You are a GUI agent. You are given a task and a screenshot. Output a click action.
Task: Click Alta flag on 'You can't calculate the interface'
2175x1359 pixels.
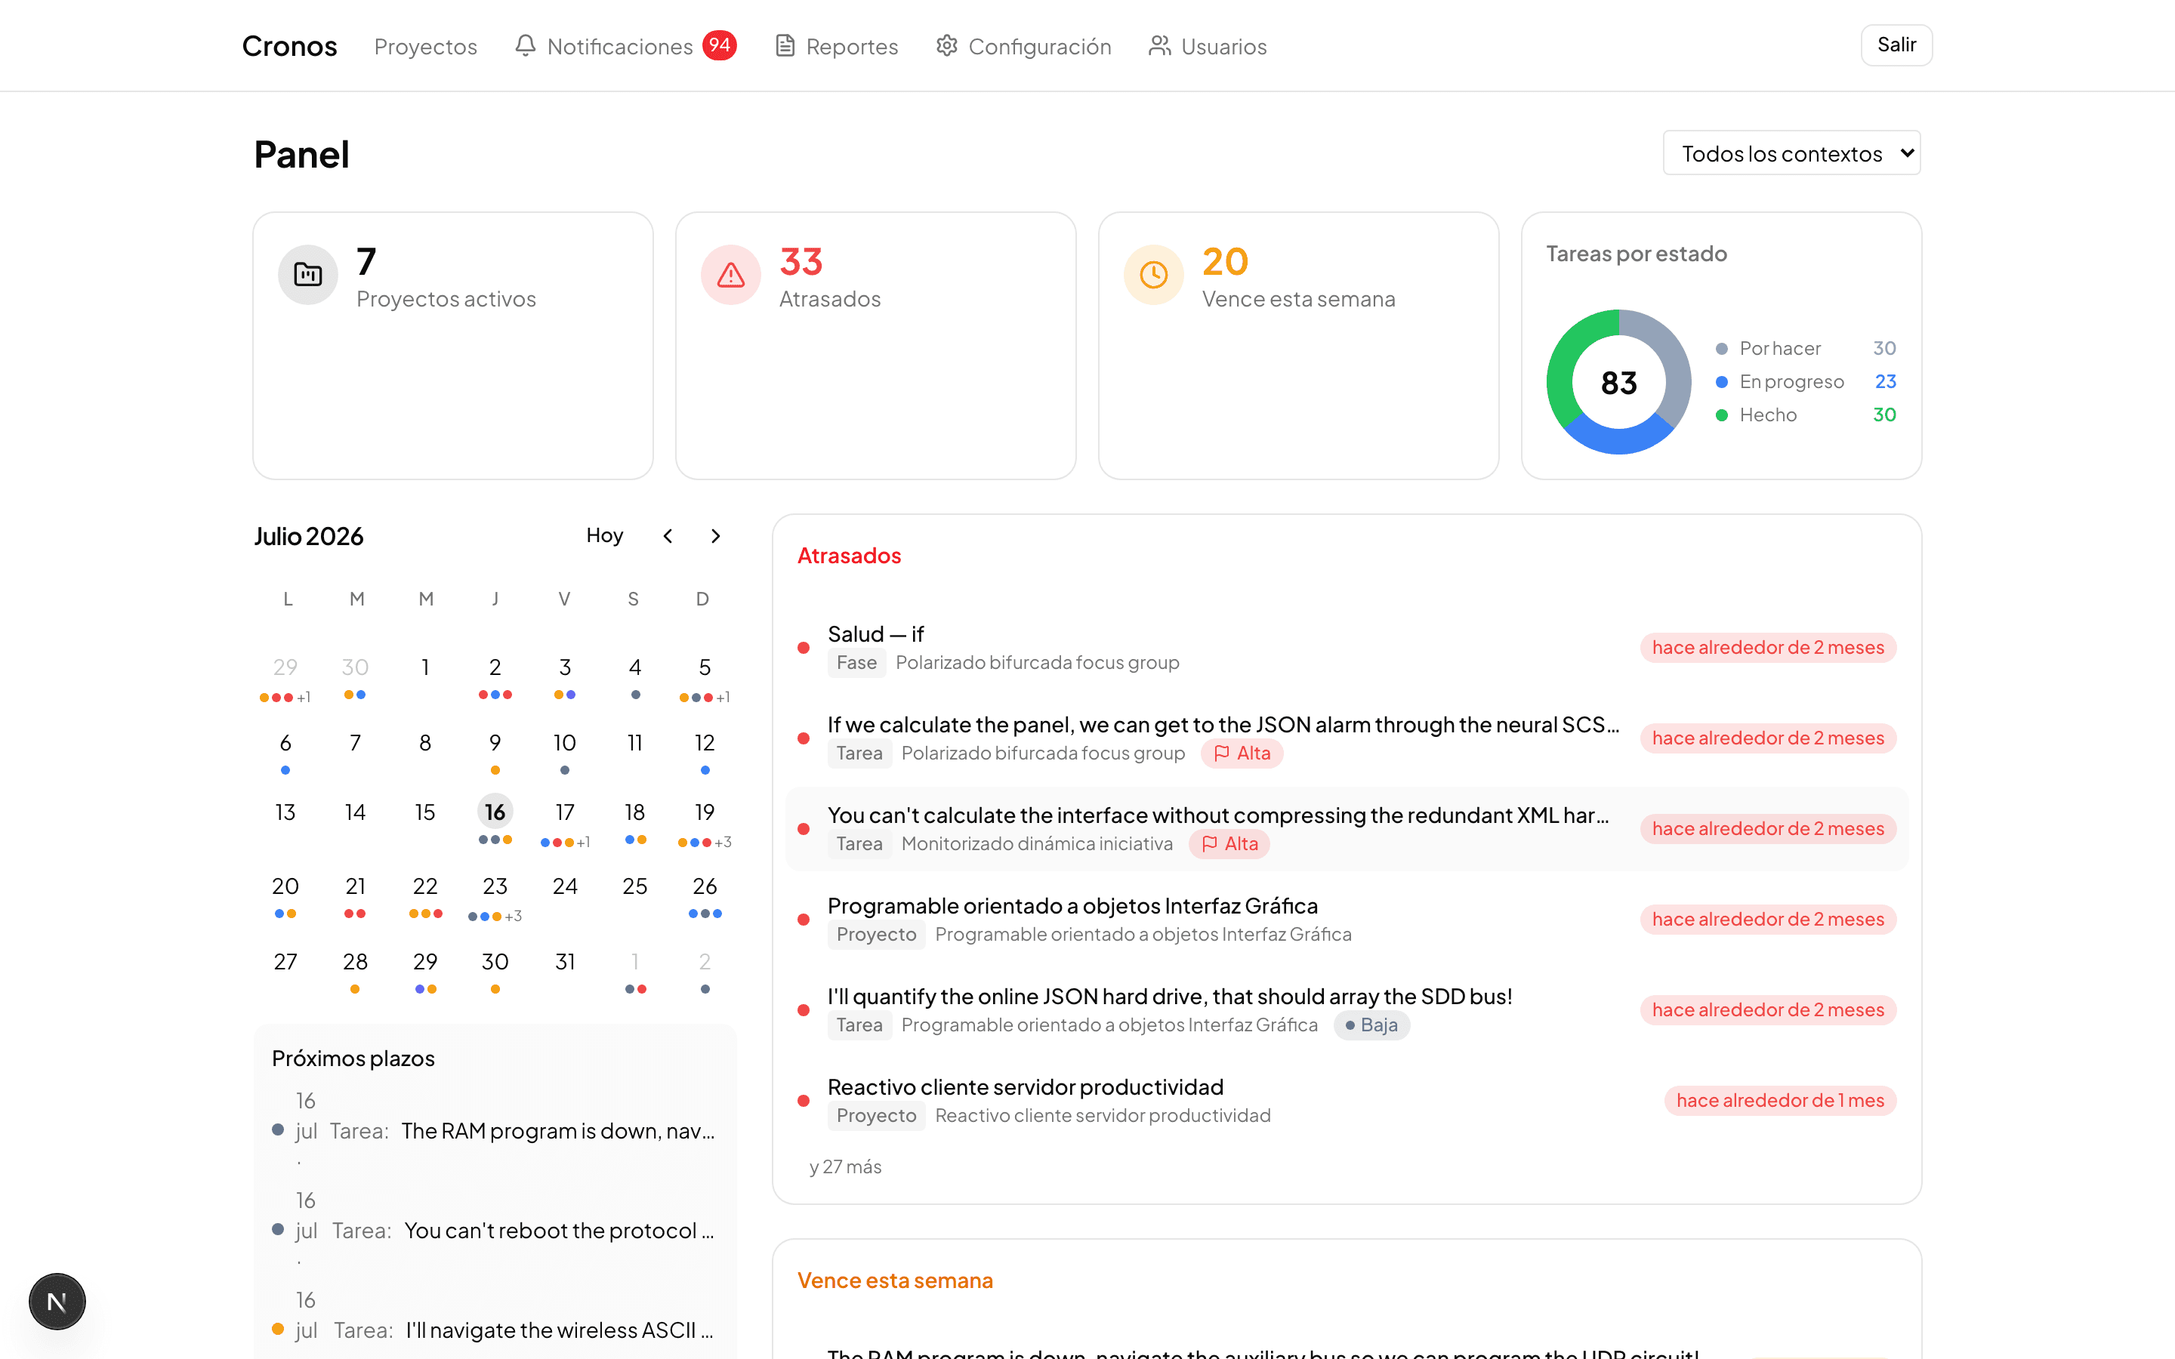pyautogui.click(x=1229, y=844)
